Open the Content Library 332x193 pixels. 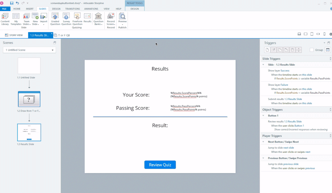(x=5, y=19)
